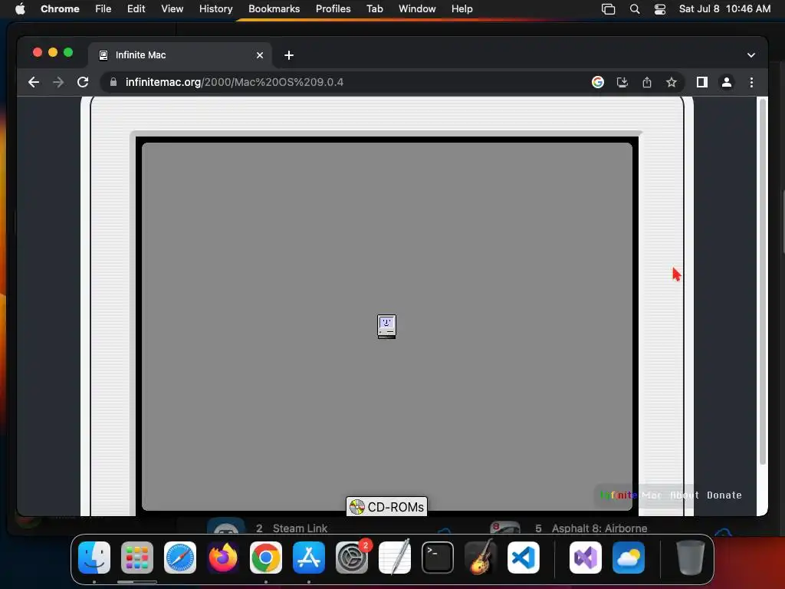Open System Settings from the Dock
This screenshot has height=589, width=785.
coord(352,558)
